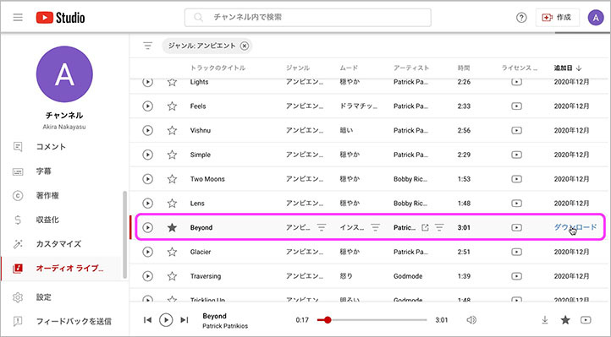611x337 pixels.
Task: Play the track Glacier
Action: point(147,252)
